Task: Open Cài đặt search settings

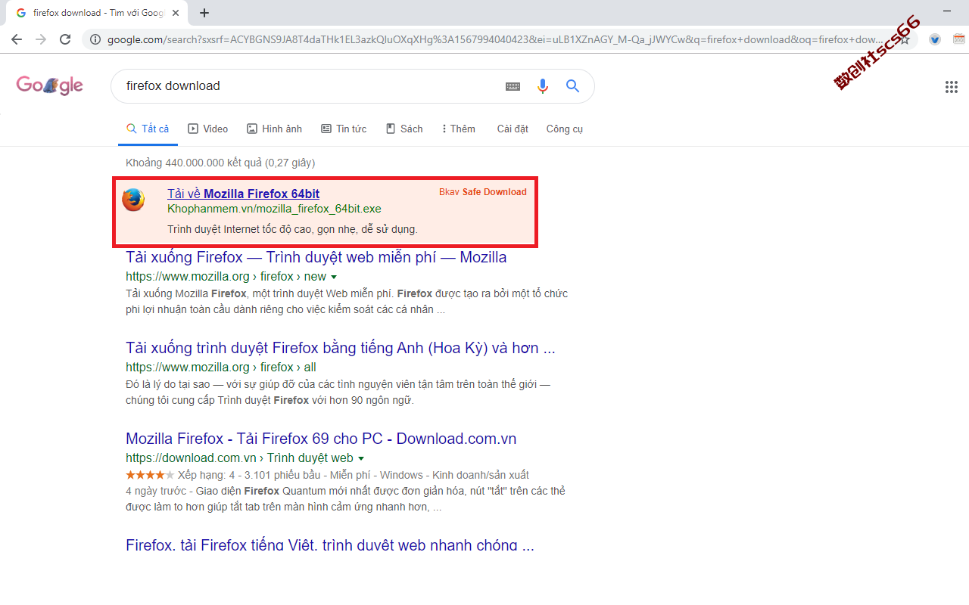Action: (513, 129)
